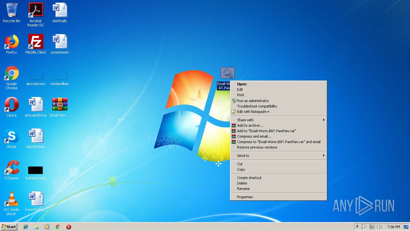Select Compress to "Email-Worm.BAT.PawPaw.rar" and email
Image resolution: width=410 pixels, height=231 pixels.
click(x=278, y=142)
